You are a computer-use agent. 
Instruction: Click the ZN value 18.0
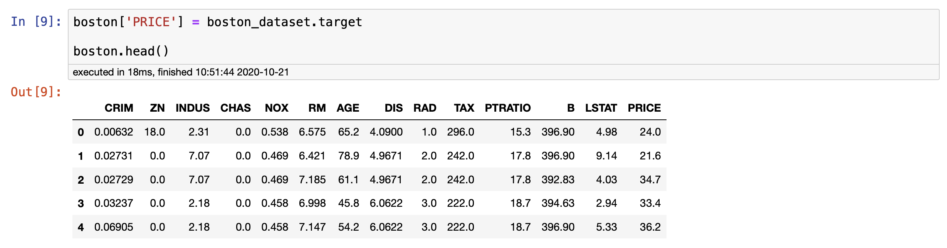tap(154, 132)
